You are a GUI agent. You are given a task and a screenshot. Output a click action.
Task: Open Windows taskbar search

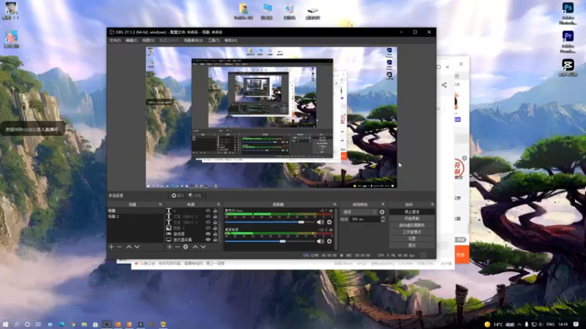(16, 325)
